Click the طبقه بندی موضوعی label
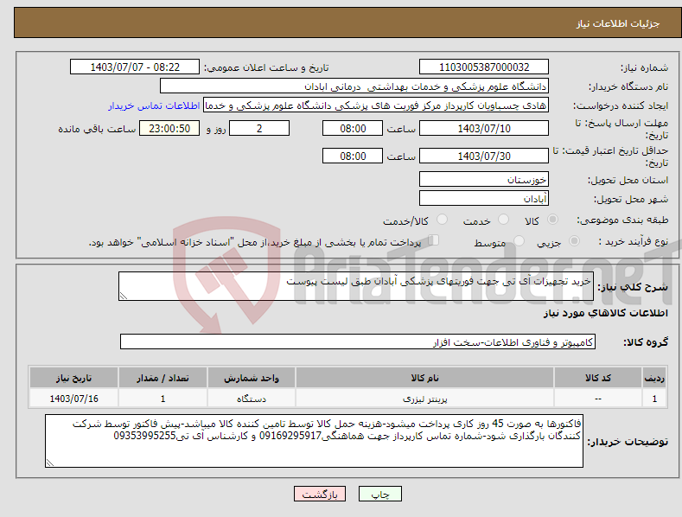682x517 pixels. click(622, 220)
